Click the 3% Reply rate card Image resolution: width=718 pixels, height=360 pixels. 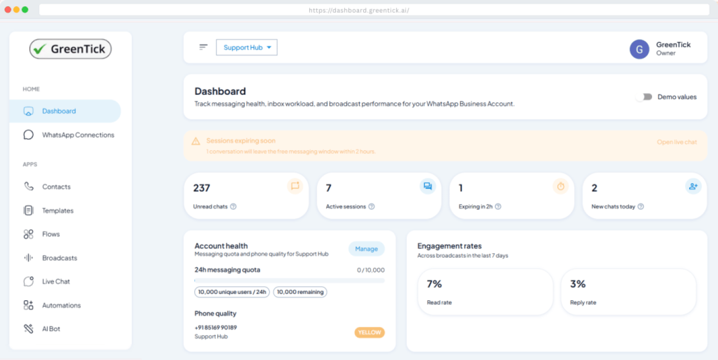[x=629, y=292]
